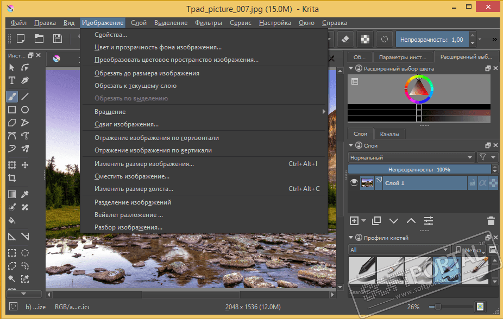Image resolution: width=503 pixels, height=319 pixels.
Task: Select the Freehand Brush tool
Action: click(12, 97)
